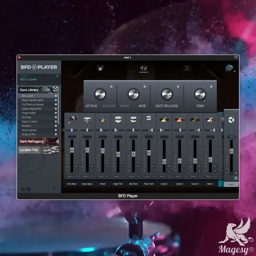Viewport: 256px width, 256px height.
Task: Show info for Confidence Issues preset
Action: pos(56,104)
